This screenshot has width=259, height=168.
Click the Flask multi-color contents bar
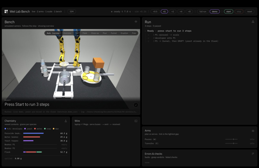pyautogui.click(x=32, y=152)
